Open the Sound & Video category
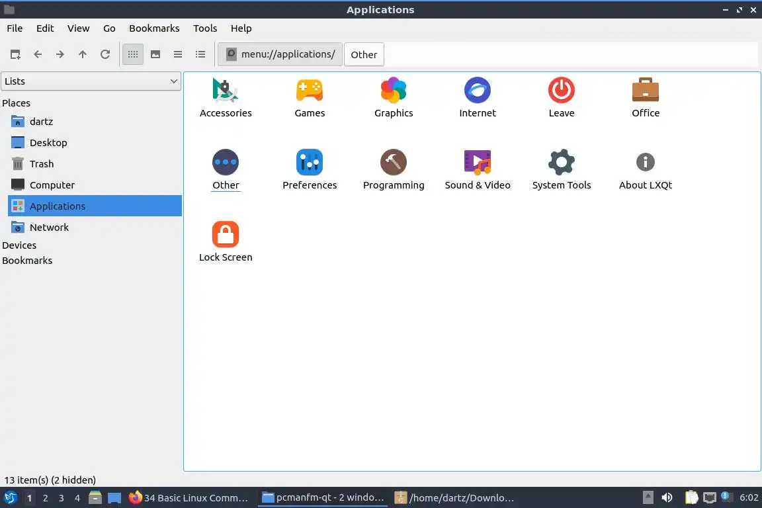This screenshot has height=508, width=762. pyautogui.click(x=477, y=169)
